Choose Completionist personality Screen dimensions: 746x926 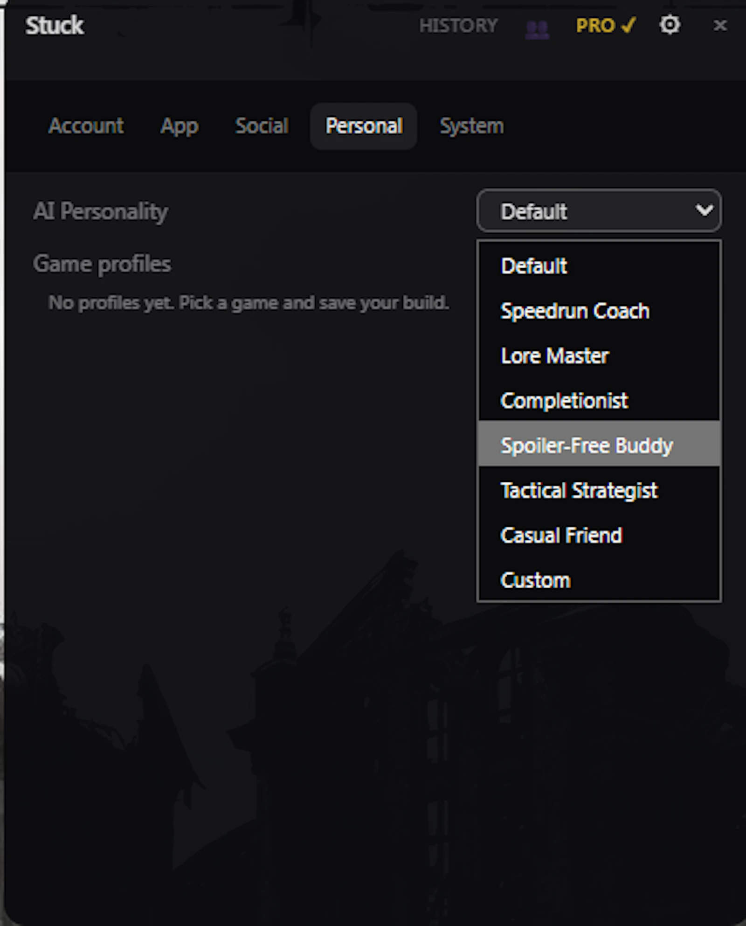599,400
